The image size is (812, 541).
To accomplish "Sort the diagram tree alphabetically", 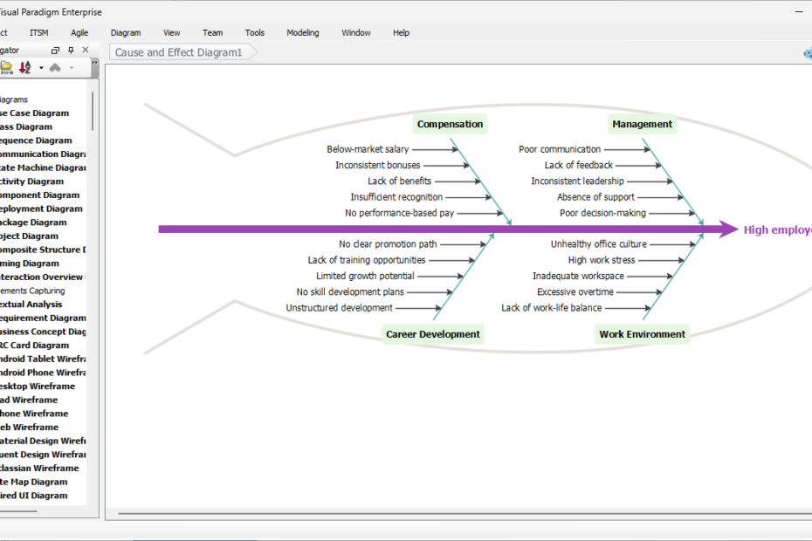I will pos(24,67).
